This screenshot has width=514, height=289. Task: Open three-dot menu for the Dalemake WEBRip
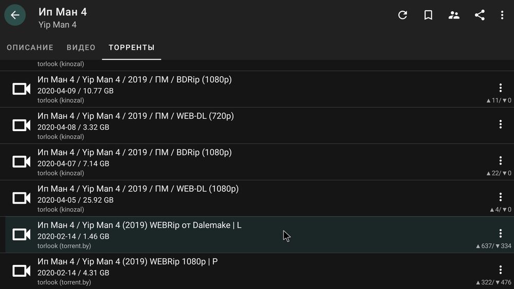(x=500, y=233)
